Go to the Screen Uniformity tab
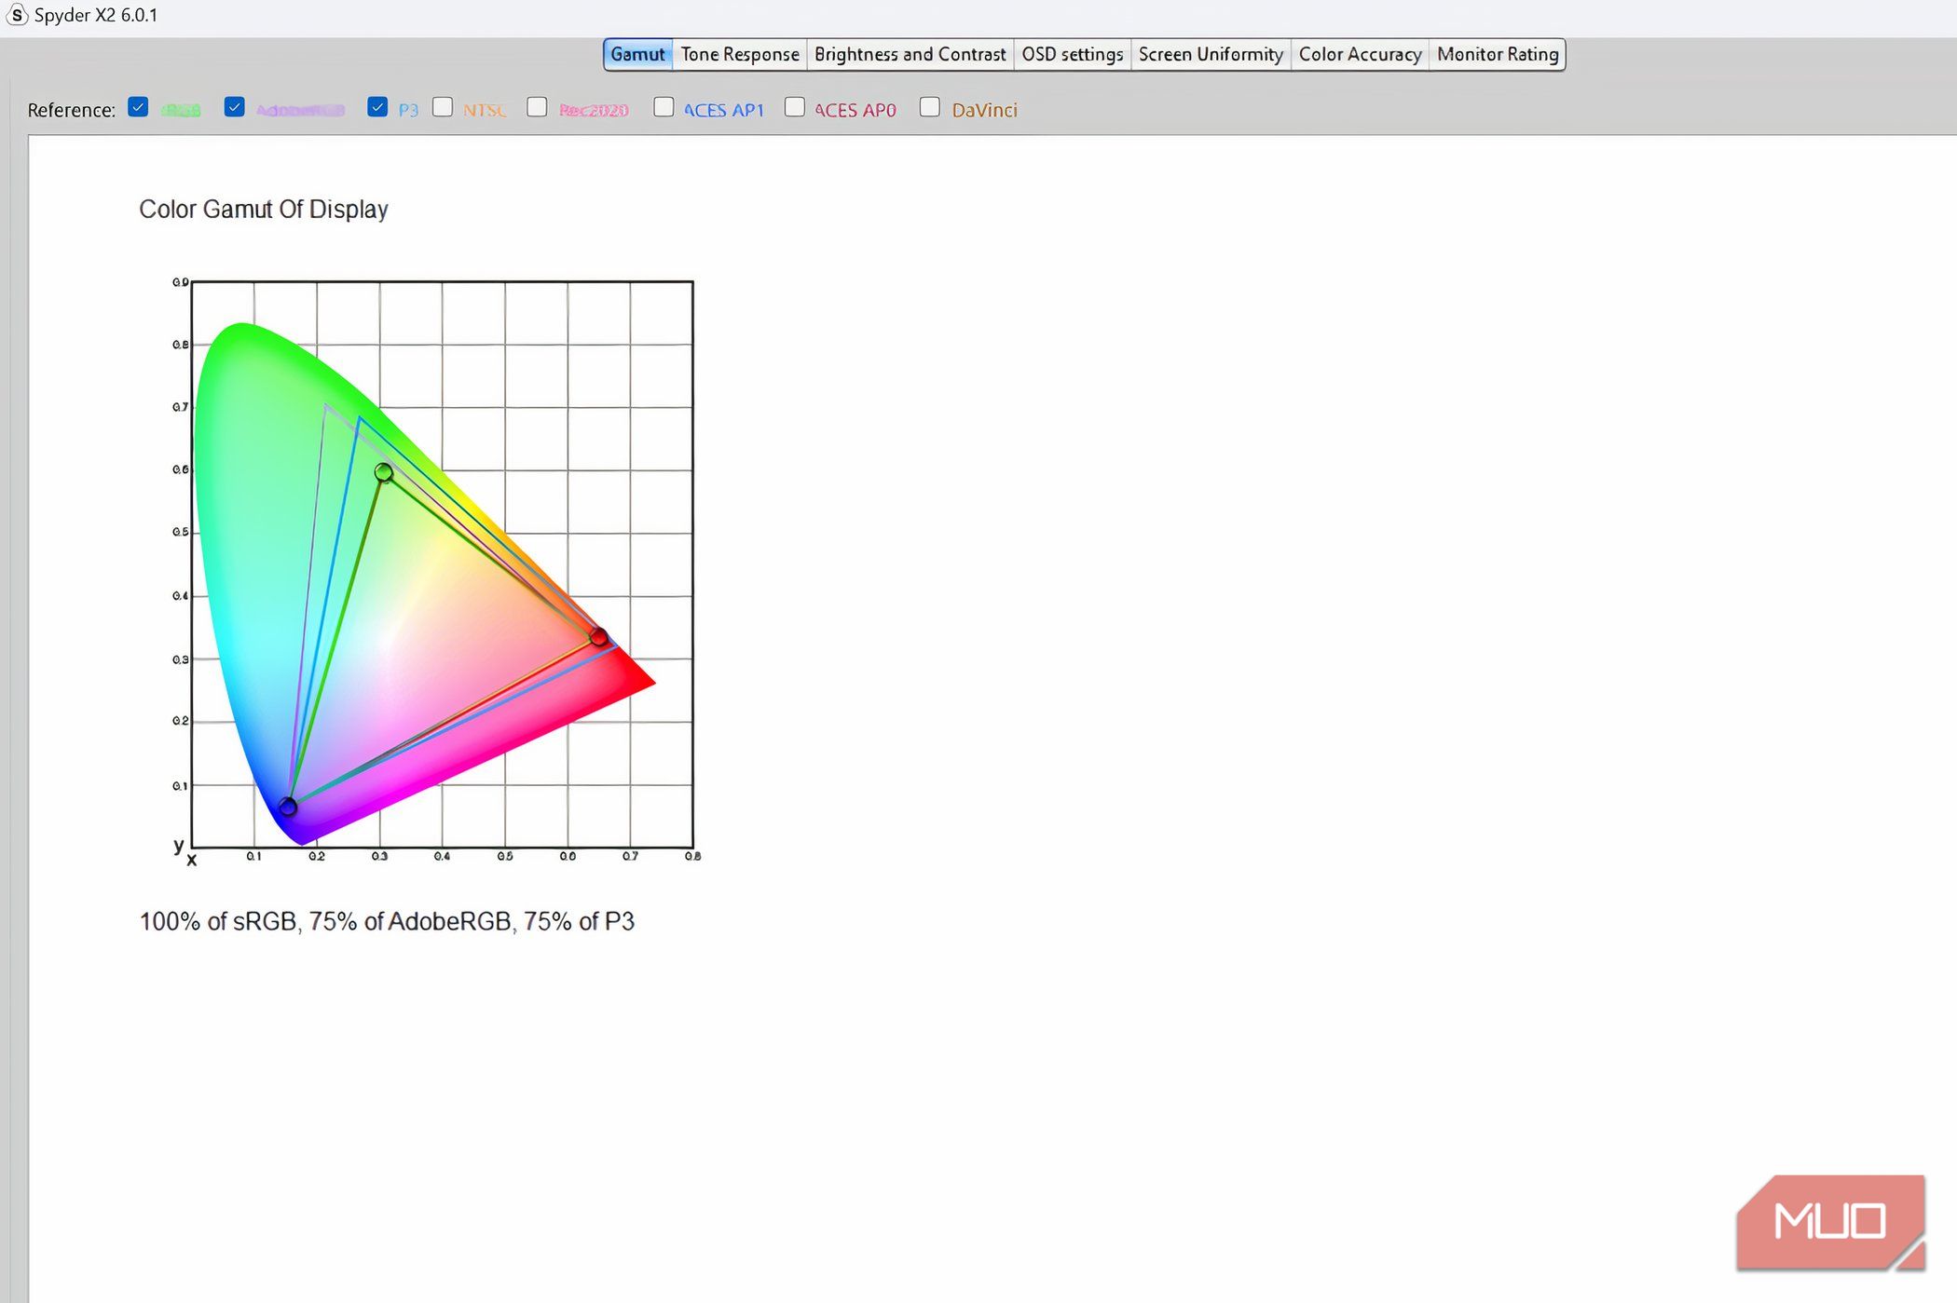Viewport: 1957px width, 1303px height. tap(1211, 54)
